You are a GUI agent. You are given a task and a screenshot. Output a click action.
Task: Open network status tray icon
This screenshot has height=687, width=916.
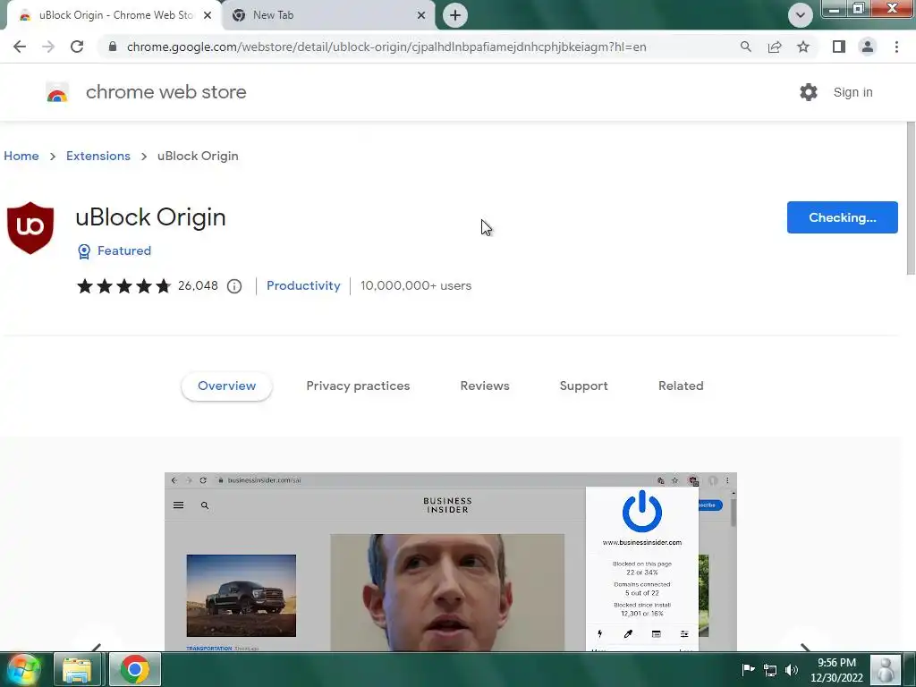pyautogui.click(x=770, y=670)
